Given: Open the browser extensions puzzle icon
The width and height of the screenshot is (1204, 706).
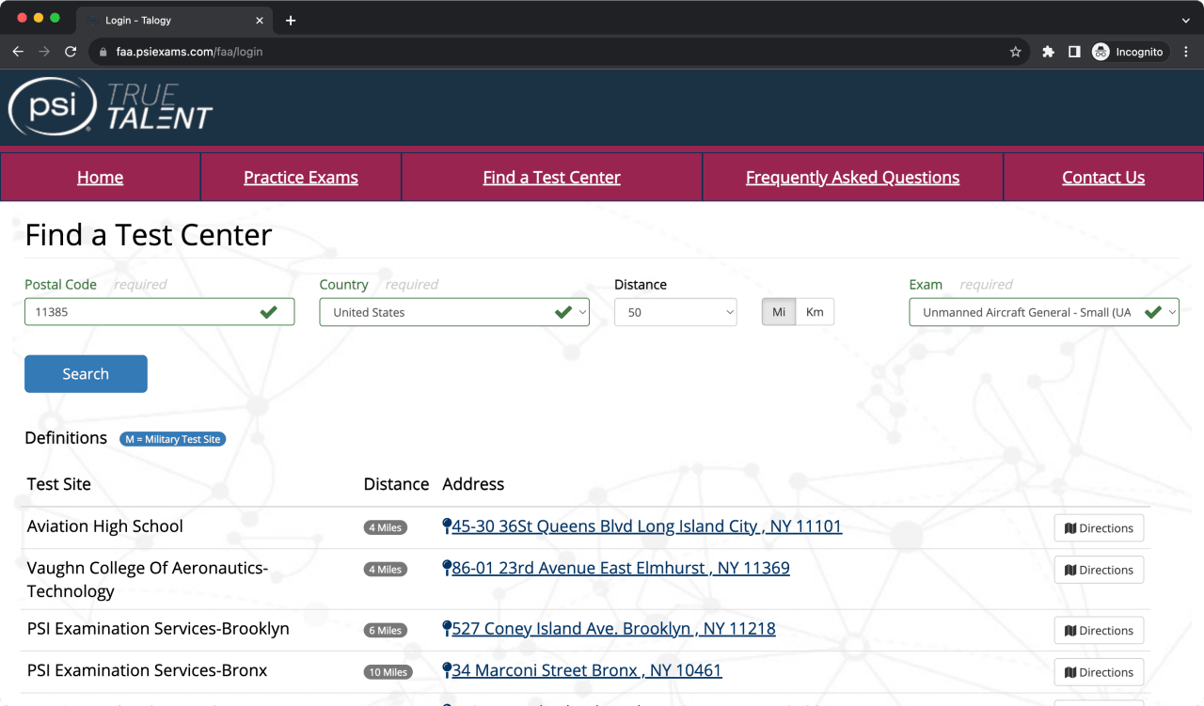Looking at the screenshot, I should (x=1048, y=52).
